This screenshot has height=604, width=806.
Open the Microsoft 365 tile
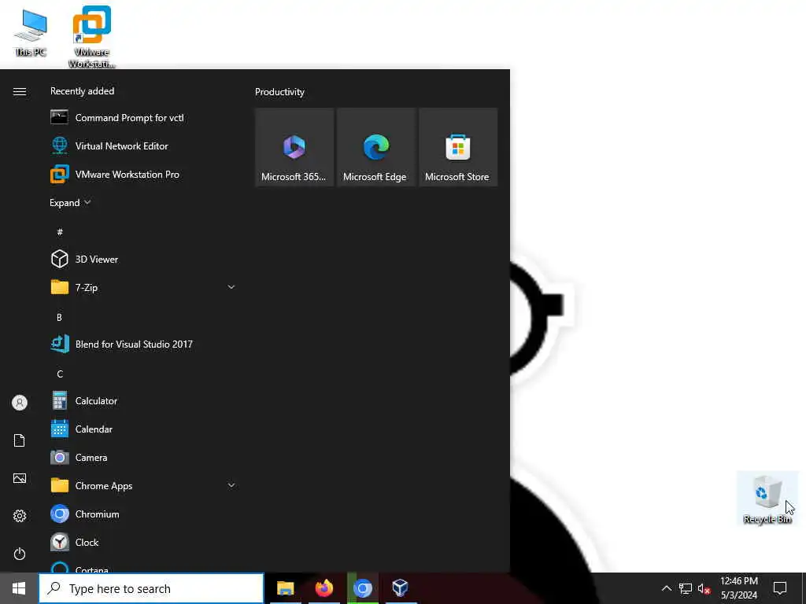click(294, 147)
